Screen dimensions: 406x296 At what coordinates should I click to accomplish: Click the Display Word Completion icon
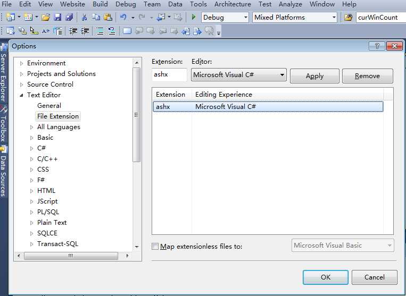tap(46, 31)
